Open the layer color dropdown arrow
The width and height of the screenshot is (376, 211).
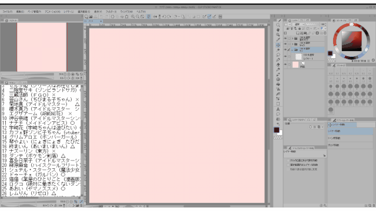(x=325, y=29)
